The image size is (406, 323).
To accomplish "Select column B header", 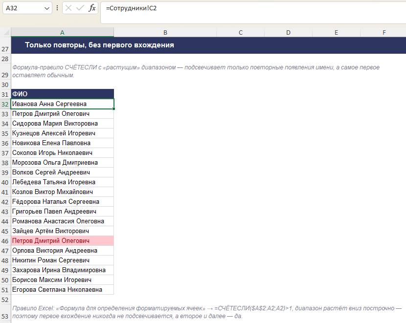I will point(165,32).
